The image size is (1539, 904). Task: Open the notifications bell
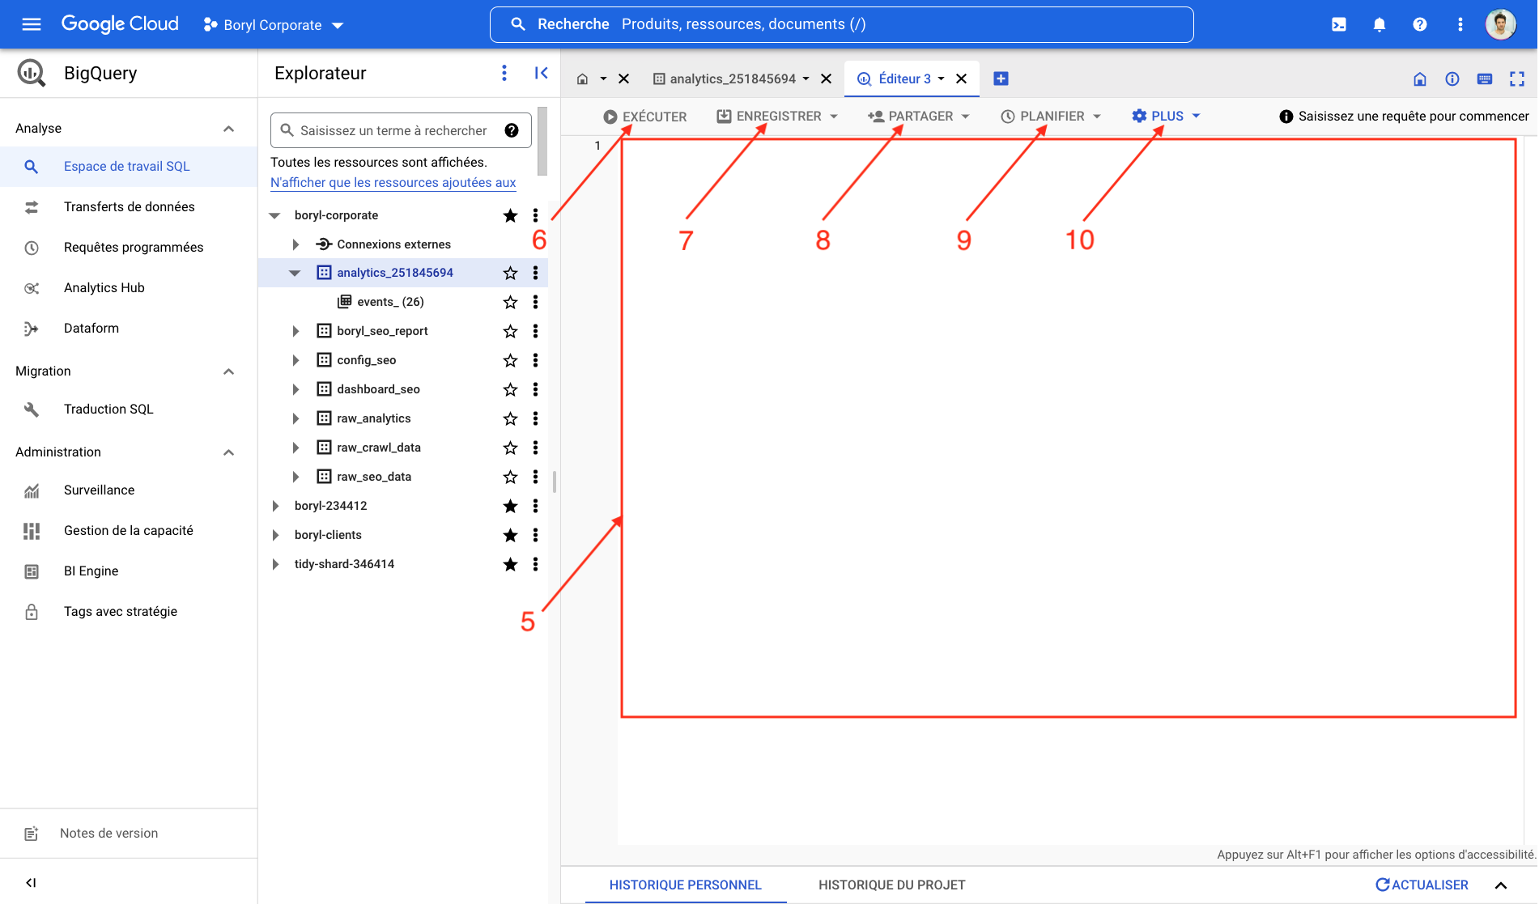[x=1379, y=24]
